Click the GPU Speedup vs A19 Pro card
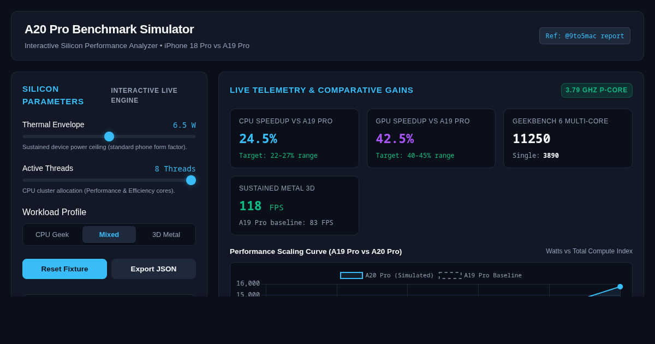The image size is (655, 344). coord(431,138)
